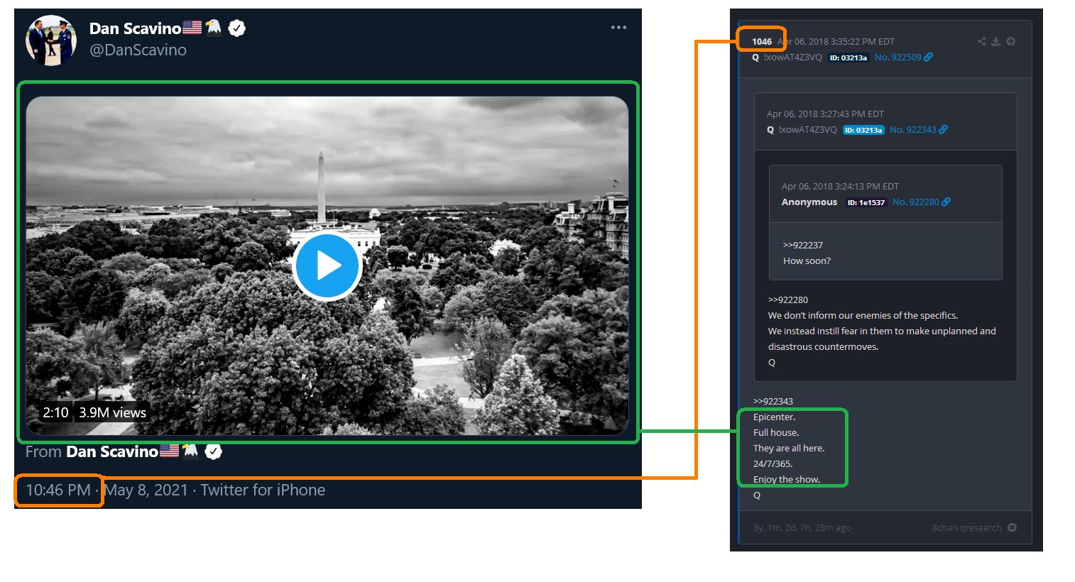
Task: Click the circled X icon beside 8chan qresearch
Action: point(1012,527)
